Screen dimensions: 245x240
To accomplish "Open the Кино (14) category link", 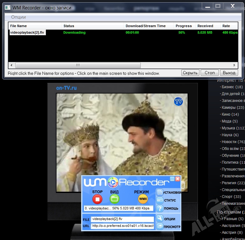I will click(230, 114).
